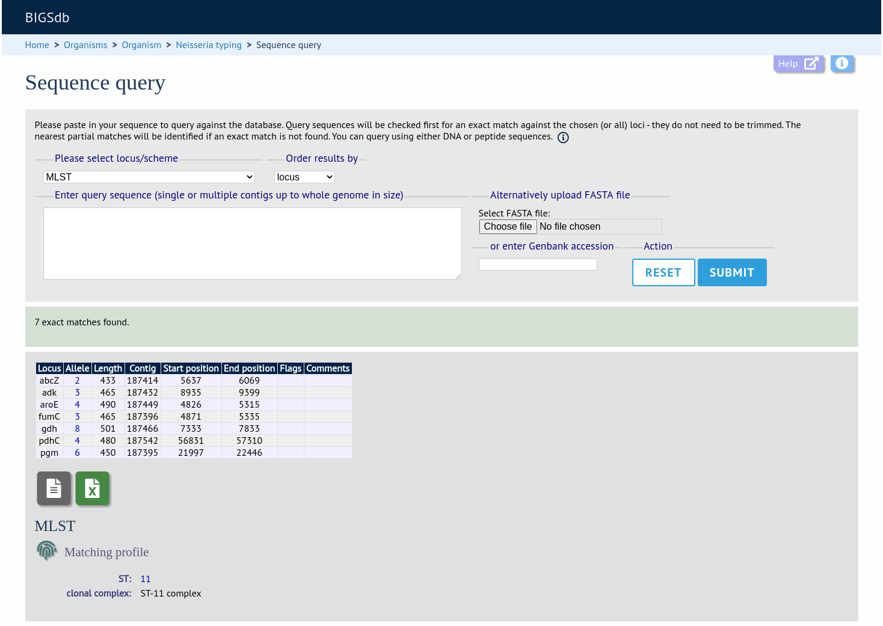
Task: Click end position 22446
Action: click(x=249, y=453)
